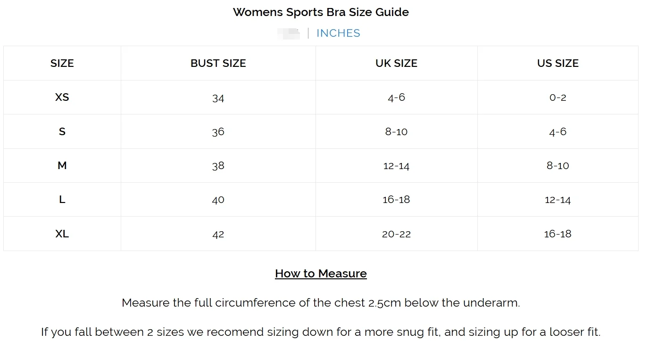Click the L size row label
This screenshot has height=349, width=648.
62,200
